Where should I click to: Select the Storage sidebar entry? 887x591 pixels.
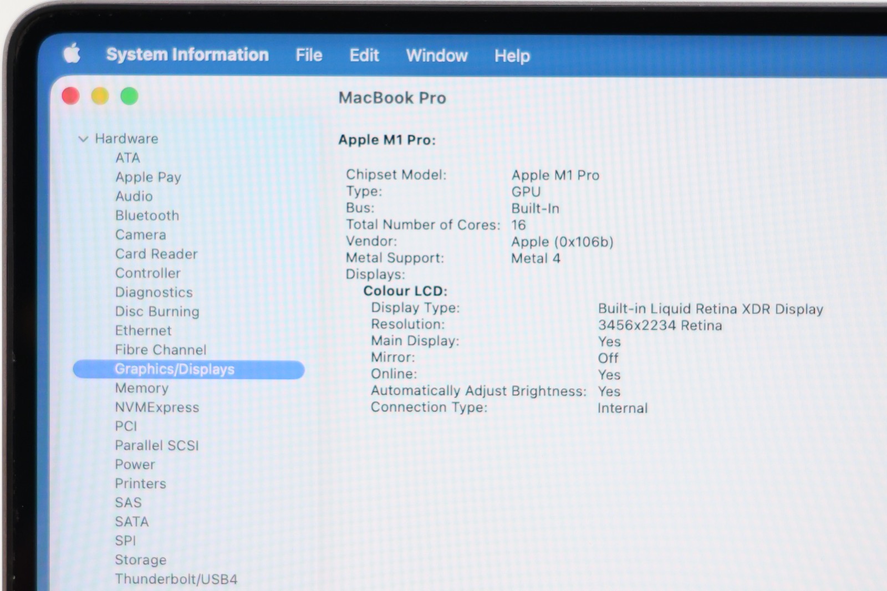(140, 560)
